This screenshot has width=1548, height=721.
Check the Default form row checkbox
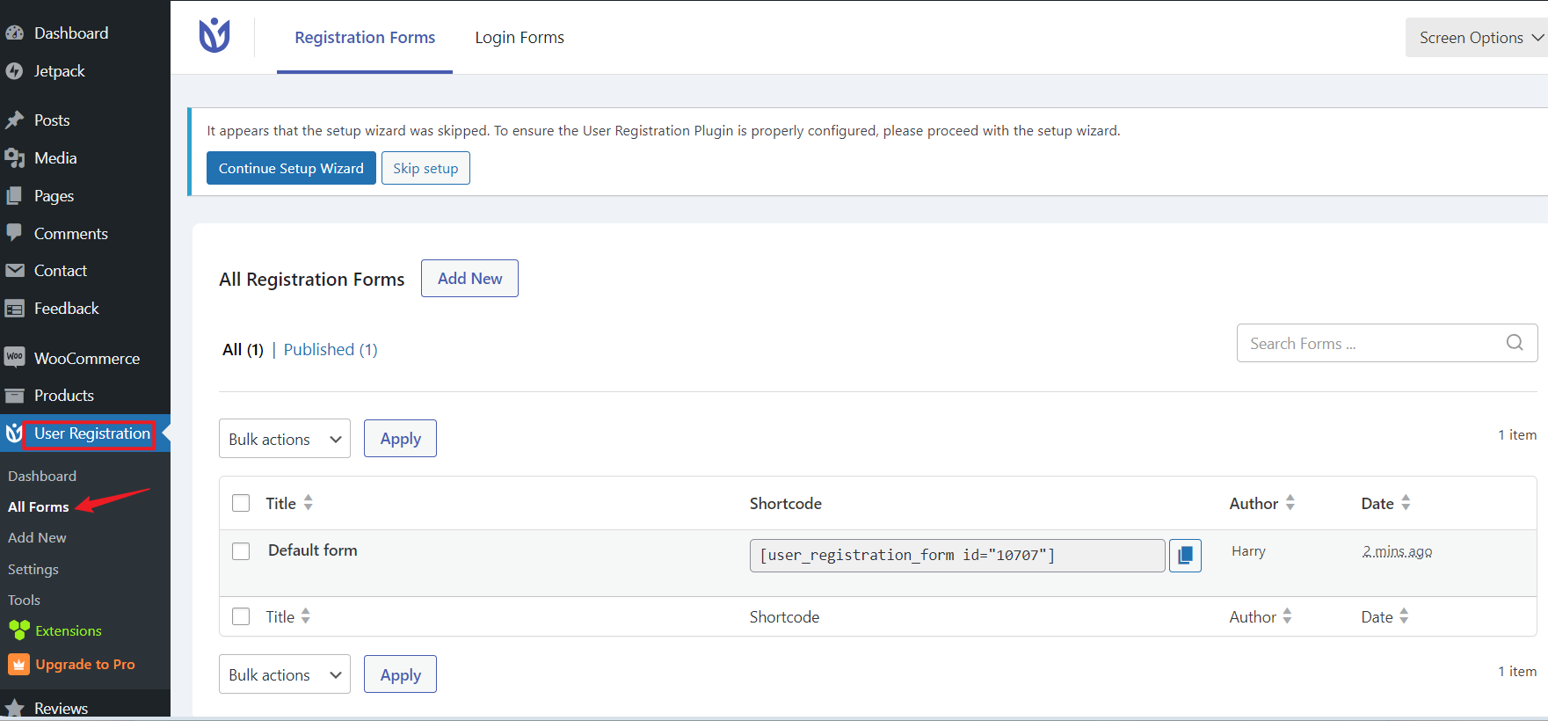coord(241,551)
